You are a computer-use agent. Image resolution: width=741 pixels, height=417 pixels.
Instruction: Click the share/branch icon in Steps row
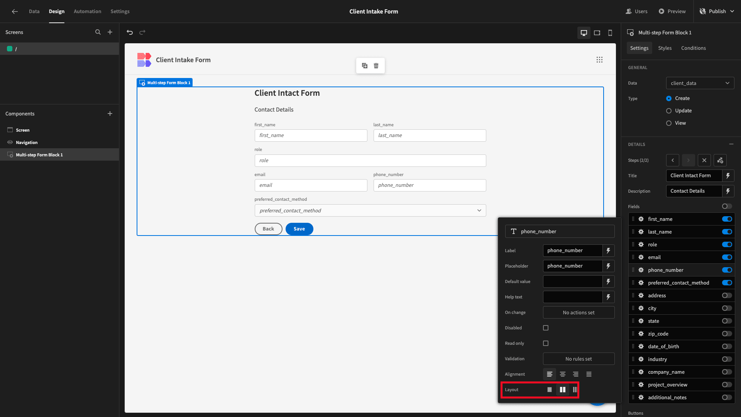[x=720, y=160]
